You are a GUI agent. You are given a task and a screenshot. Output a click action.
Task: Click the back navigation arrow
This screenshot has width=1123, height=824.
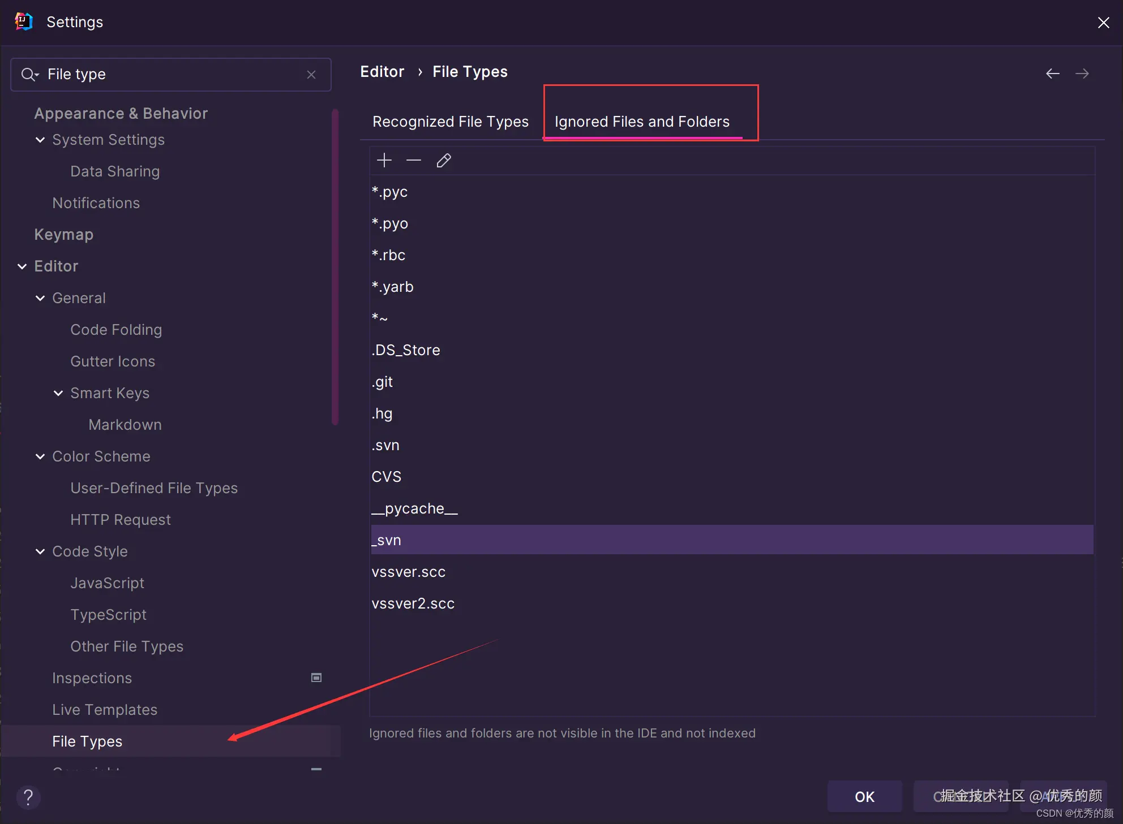[x=1052, y=74]
